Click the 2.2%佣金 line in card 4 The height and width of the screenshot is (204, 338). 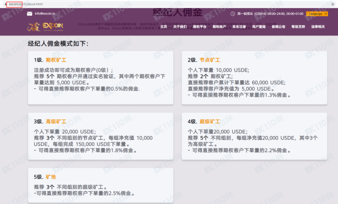(239, 150)
